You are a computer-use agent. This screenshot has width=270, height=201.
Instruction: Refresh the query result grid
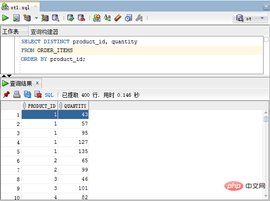click(27, 95)
